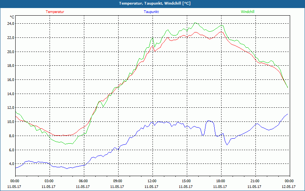Viewport: 305px width, 191px height.
Task: Click the red Temperatur legend label
Action: 55,12
